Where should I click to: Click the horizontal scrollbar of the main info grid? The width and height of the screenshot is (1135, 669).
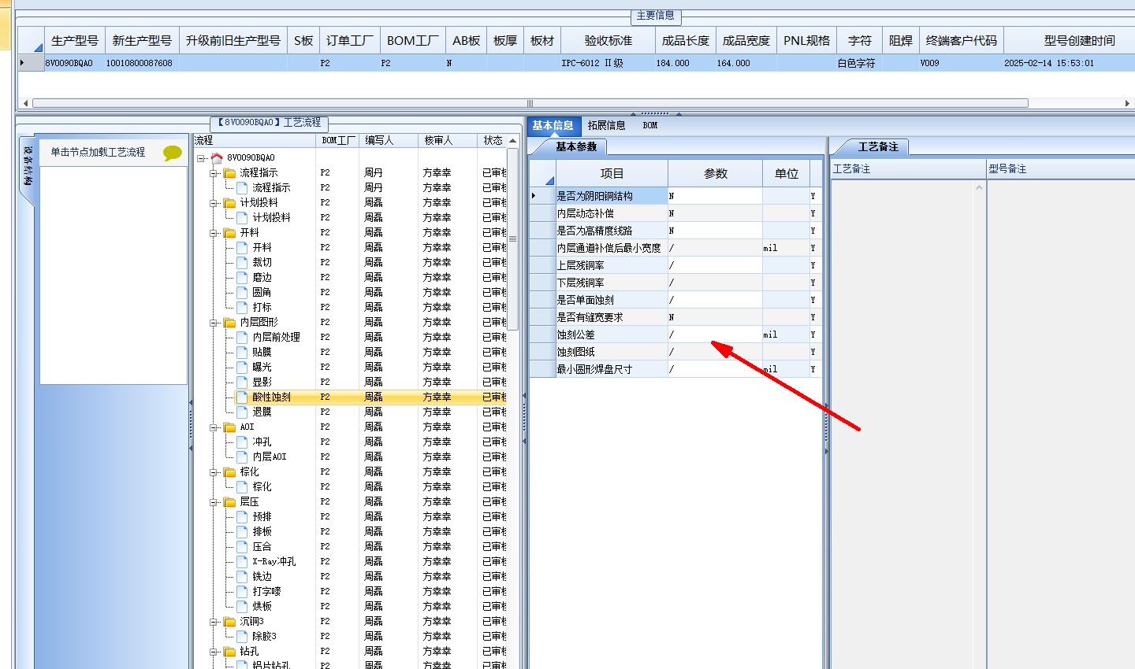tap(530, 103)
